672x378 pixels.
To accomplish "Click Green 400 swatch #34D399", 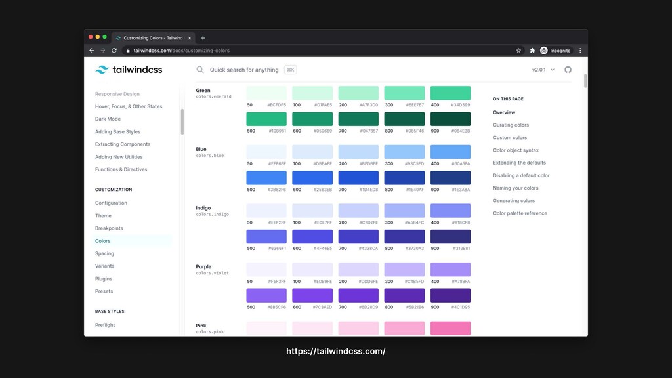I will tap(450, 93).
